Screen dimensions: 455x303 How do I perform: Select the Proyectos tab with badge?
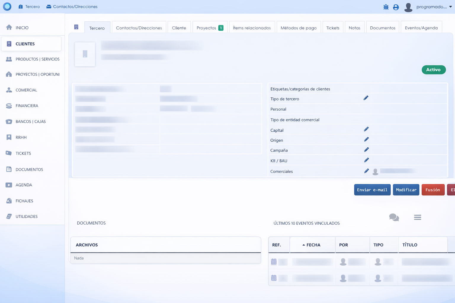coord(210,28)
